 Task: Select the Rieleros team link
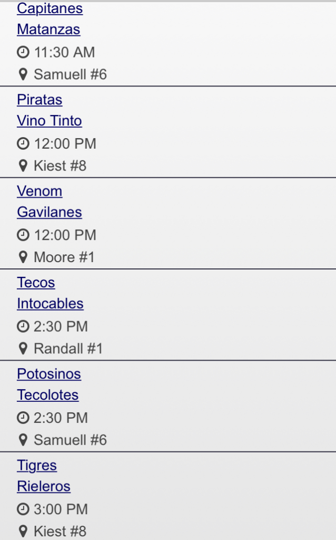[x=44, y=486]
